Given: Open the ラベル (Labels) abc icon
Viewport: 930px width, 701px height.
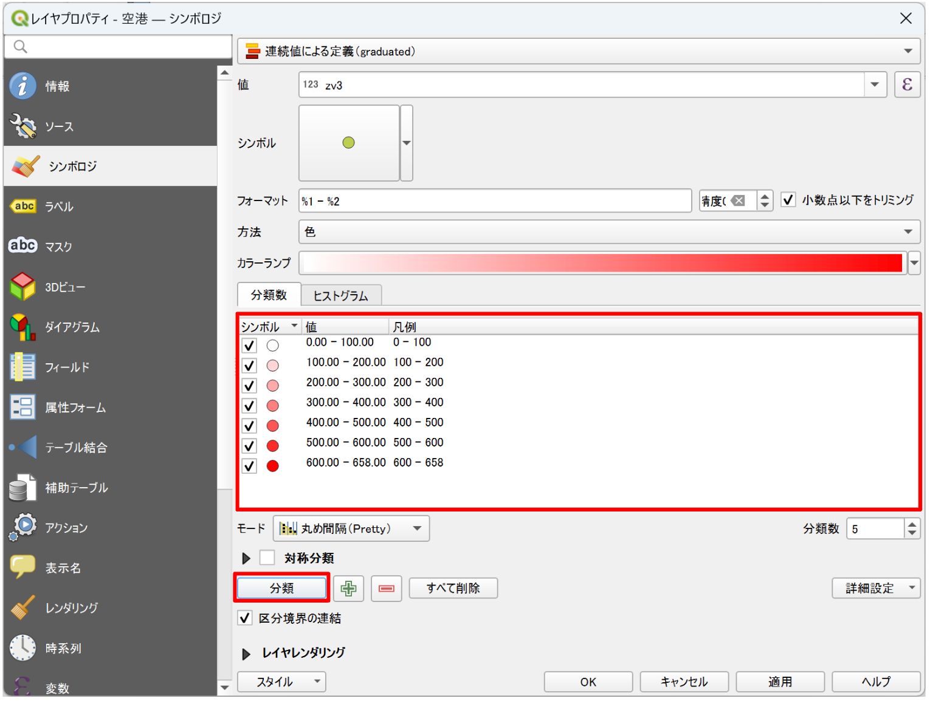Looking at the screenshot, I should click(23, 206).
